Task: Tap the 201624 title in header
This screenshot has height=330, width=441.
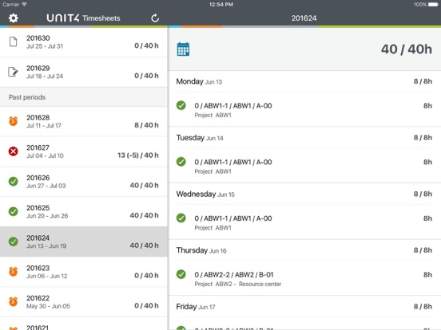Action: 304,18
